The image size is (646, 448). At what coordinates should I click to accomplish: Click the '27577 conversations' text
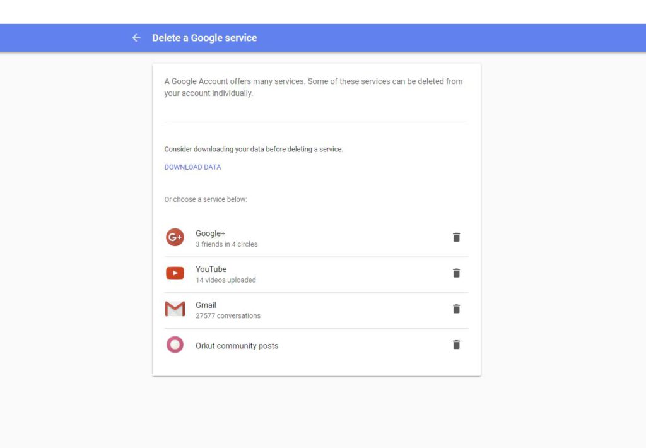(x=228, y=316)
